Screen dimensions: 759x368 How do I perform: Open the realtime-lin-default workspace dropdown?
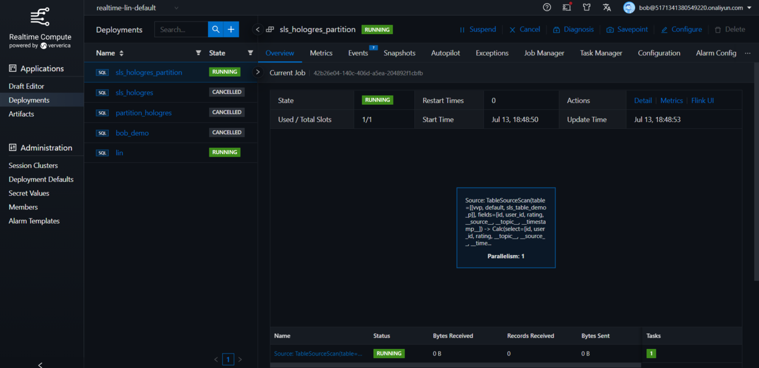click(137, 8)
